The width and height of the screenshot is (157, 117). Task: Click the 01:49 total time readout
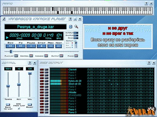point(48,35)
